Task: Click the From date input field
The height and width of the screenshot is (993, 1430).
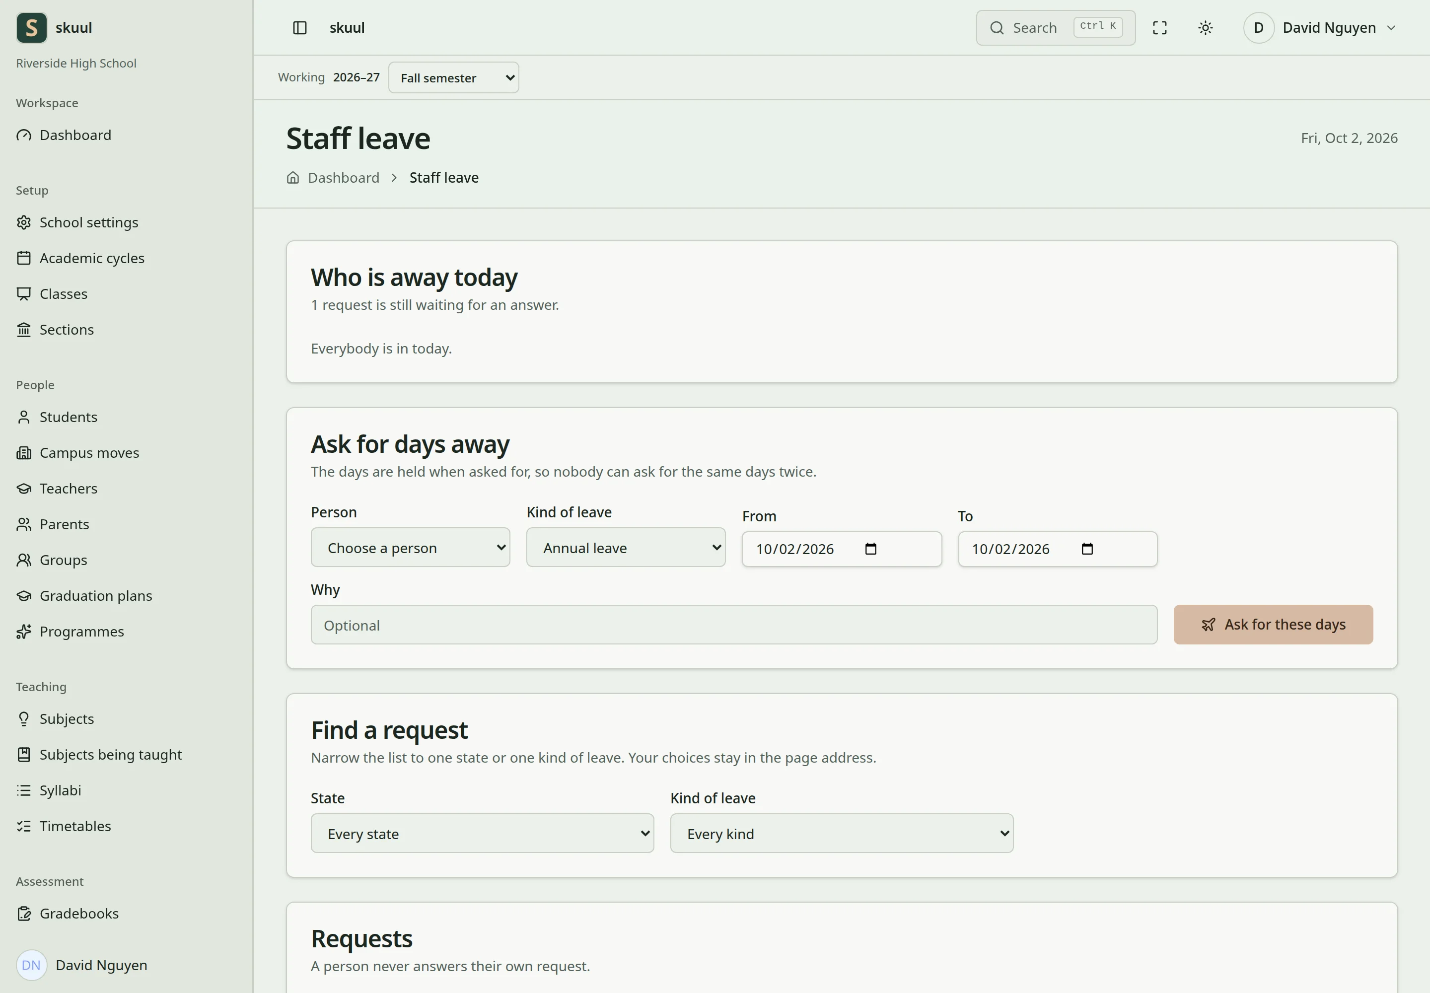Action: click(x=842, y=549)
